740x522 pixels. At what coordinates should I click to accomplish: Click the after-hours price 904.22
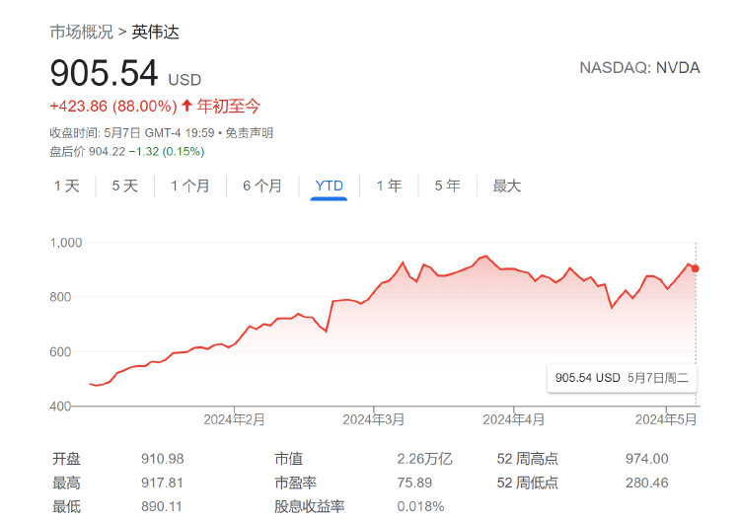click(x=108, y=152)
